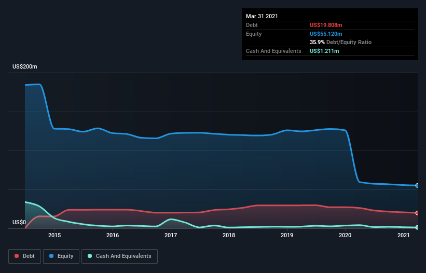Select the Debt endpoint marker on the chart
The image size is (426, 273).
tap(417, 213)
